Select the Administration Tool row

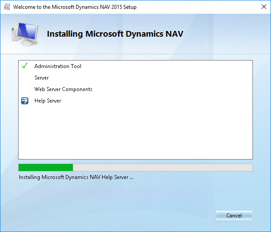click(x=135, y=66)
